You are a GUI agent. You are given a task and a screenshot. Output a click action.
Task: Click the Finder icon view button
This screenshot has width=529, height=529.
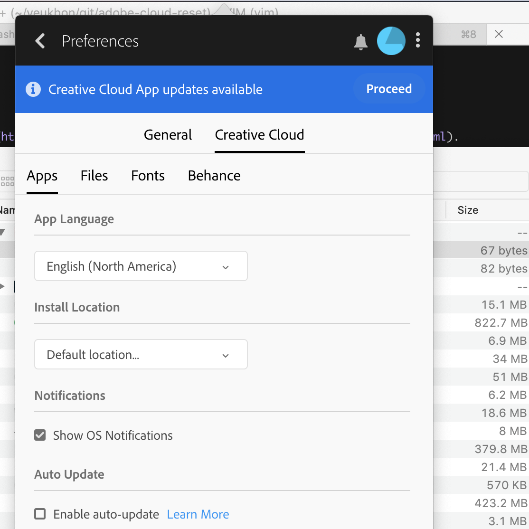[8, 181]
